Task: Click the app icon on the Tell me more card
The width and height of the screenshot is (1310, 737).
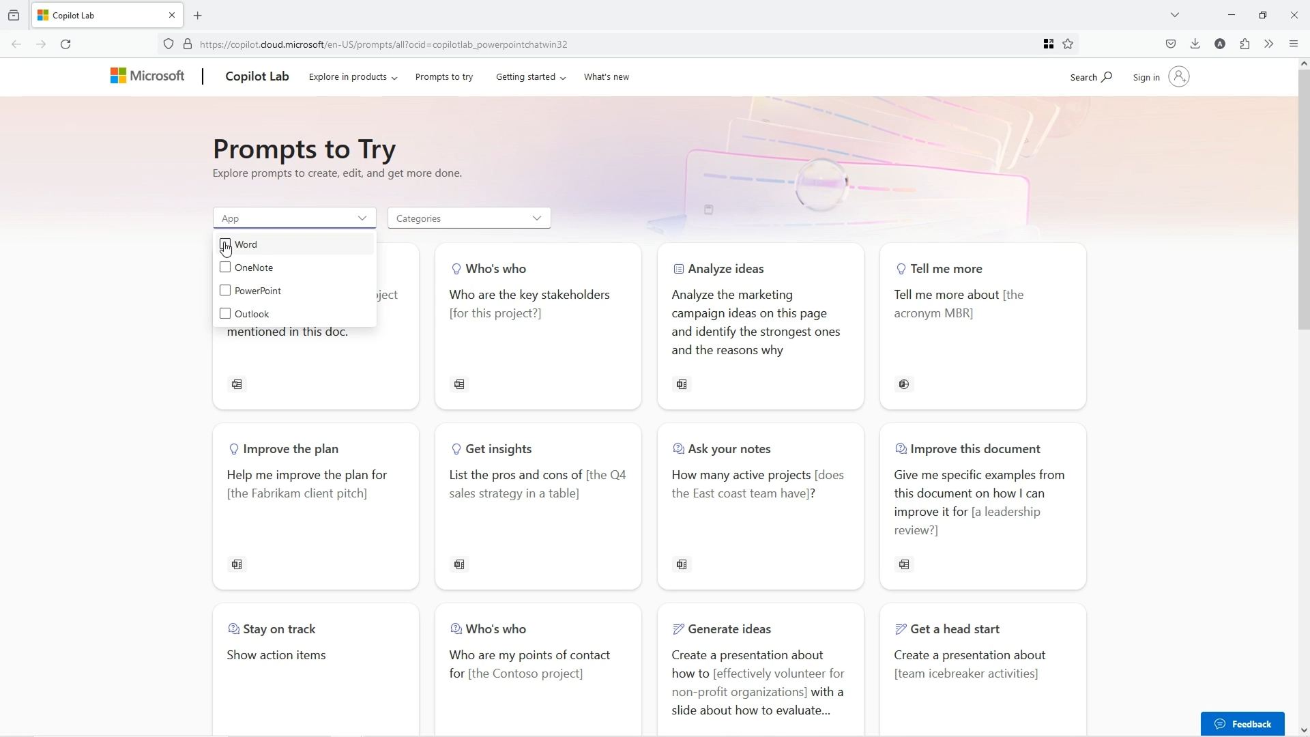Action: pos(904,385)
